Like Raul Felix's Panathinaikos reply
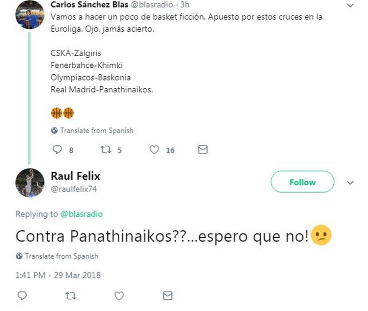368x311 pixels. click(x=119, y=296)
